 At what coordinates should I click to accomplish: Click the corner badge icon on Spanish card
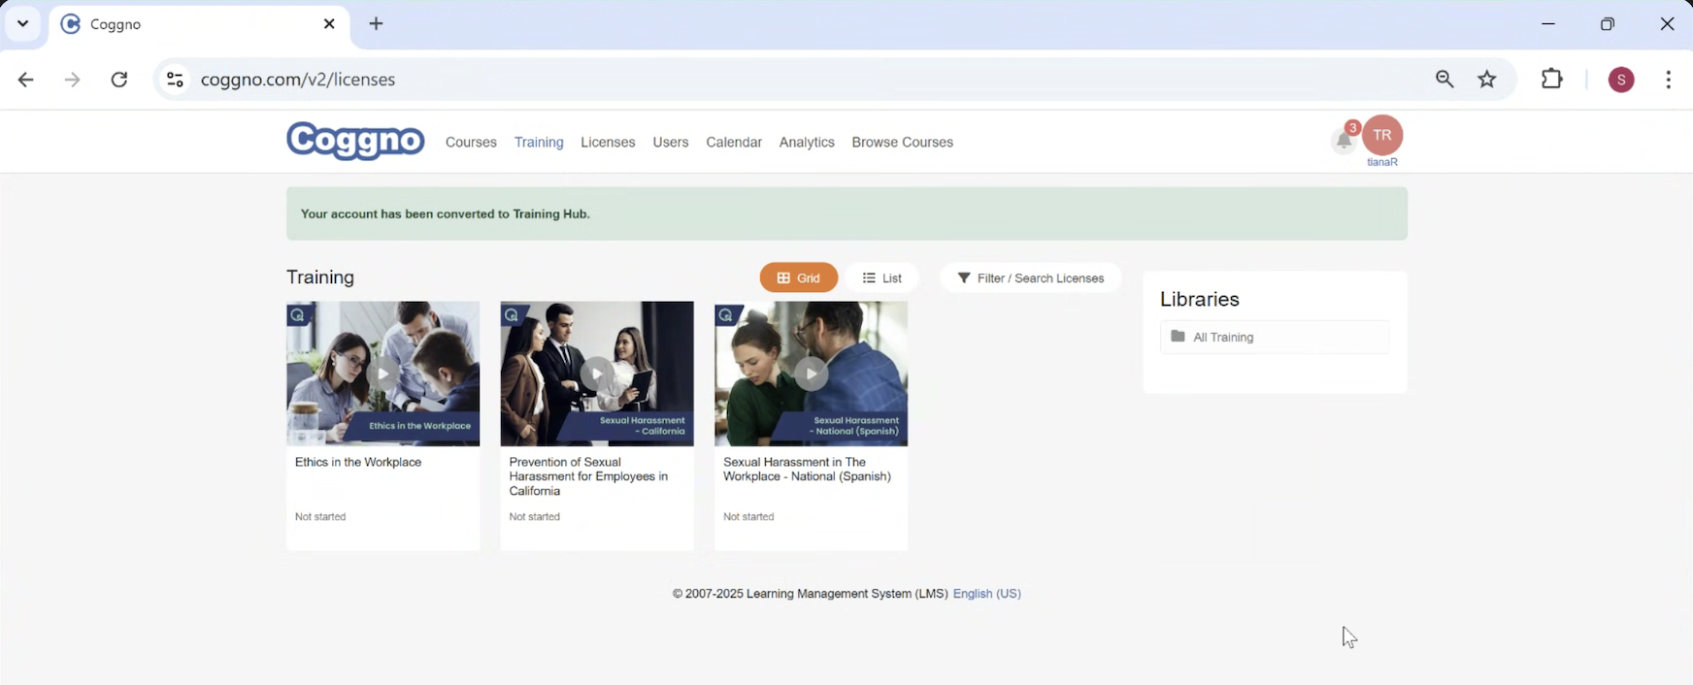click(x=726, y=314)
